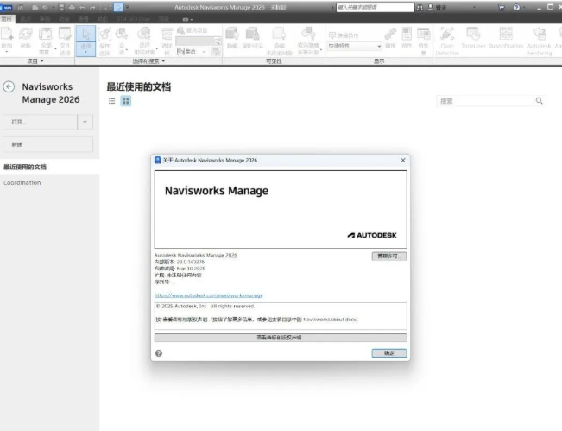Viewport: 562px width, 431px height.
Task: Expand the 项目 ribbon panel
Action: (x=35, y=61)
